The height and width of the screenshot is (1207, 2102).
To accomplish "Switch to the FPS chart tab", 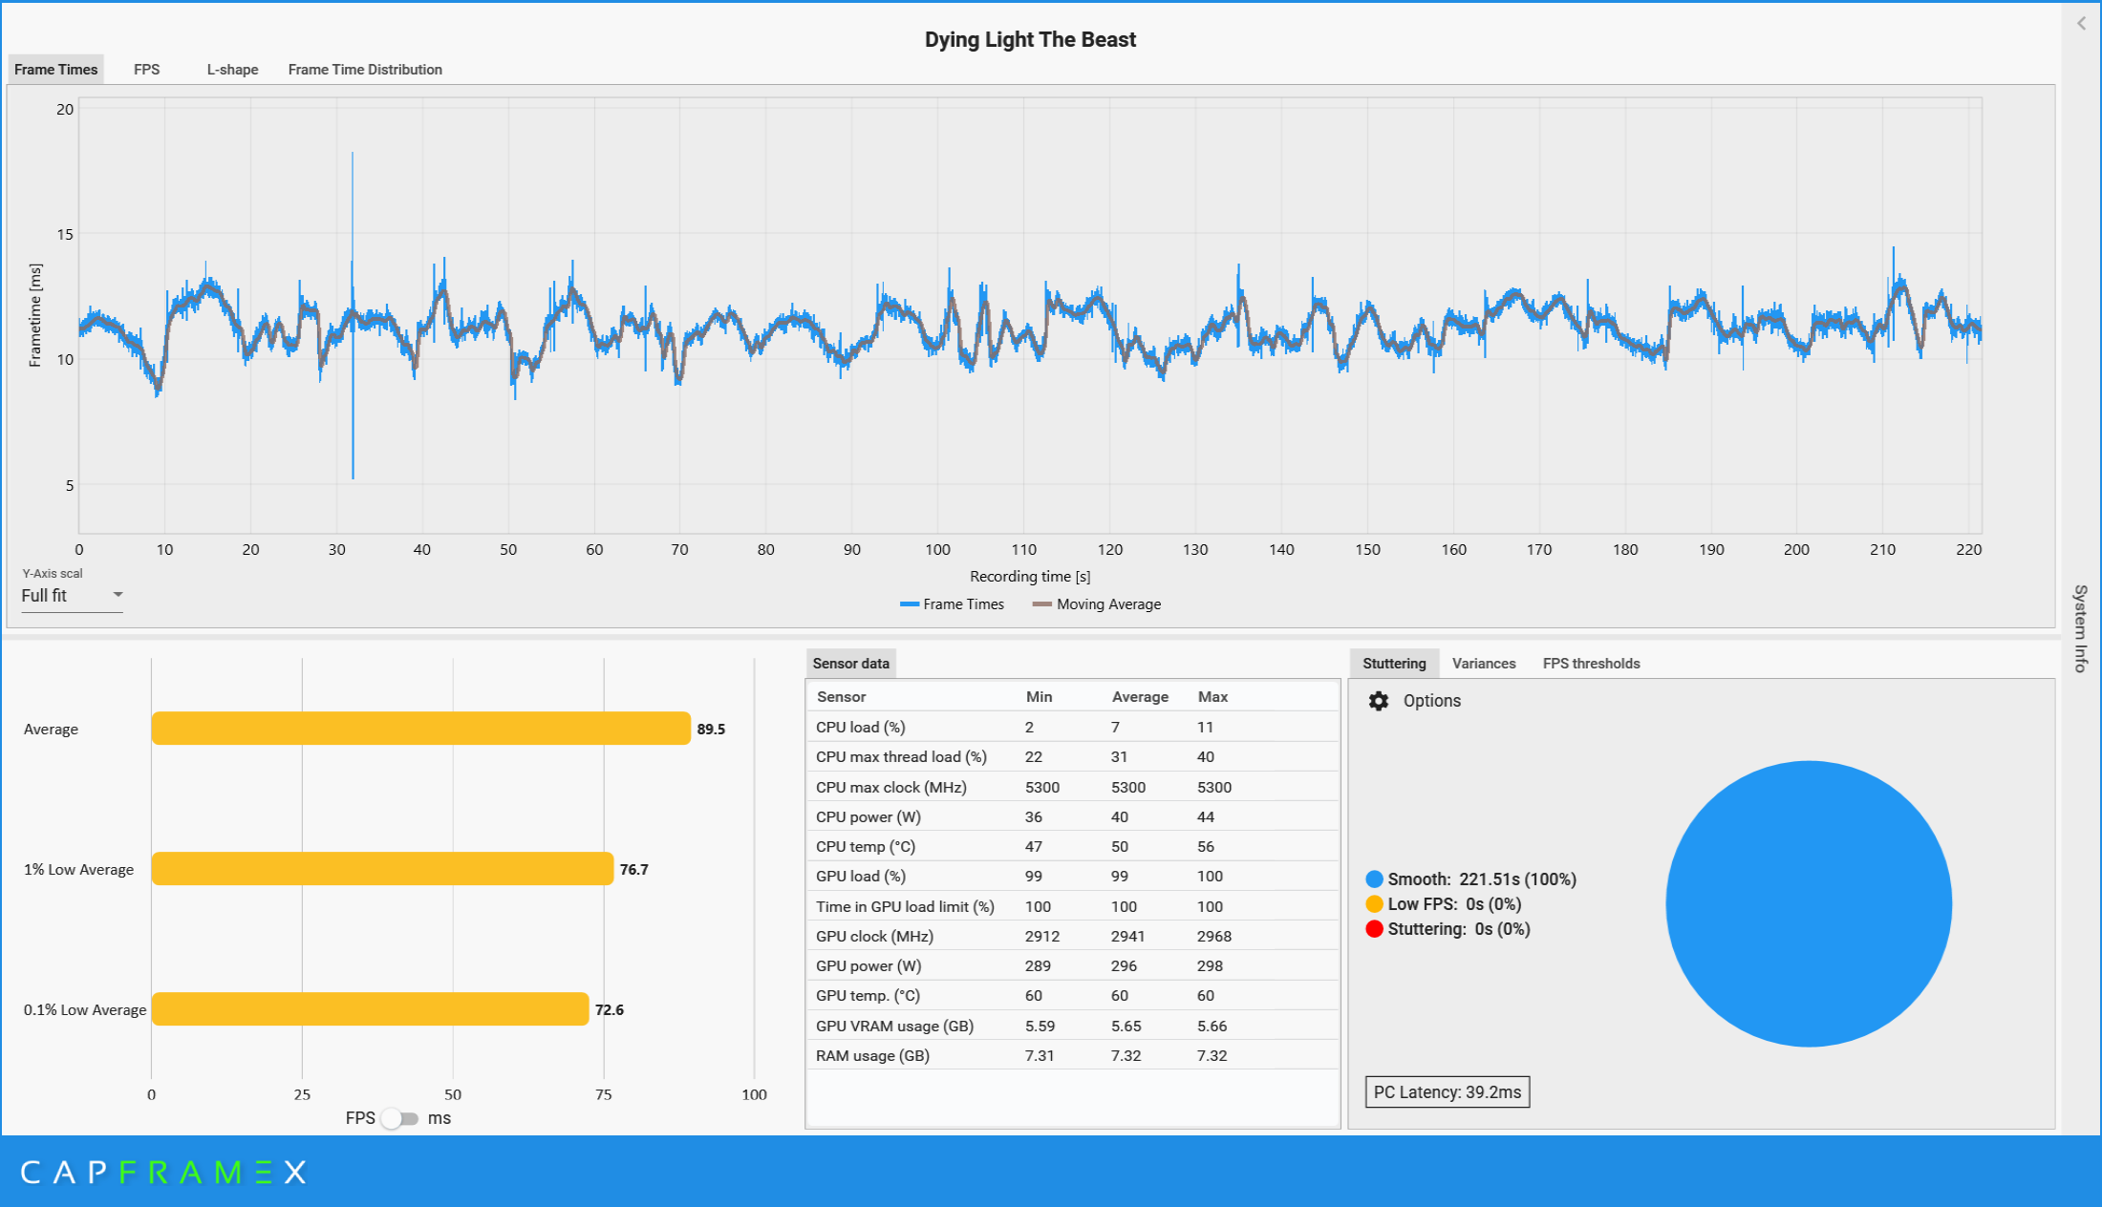I will pos(146,70).
